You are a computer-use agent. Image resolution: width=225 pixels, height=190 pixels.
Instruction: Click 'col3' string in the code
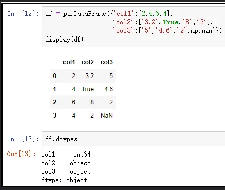122,31
